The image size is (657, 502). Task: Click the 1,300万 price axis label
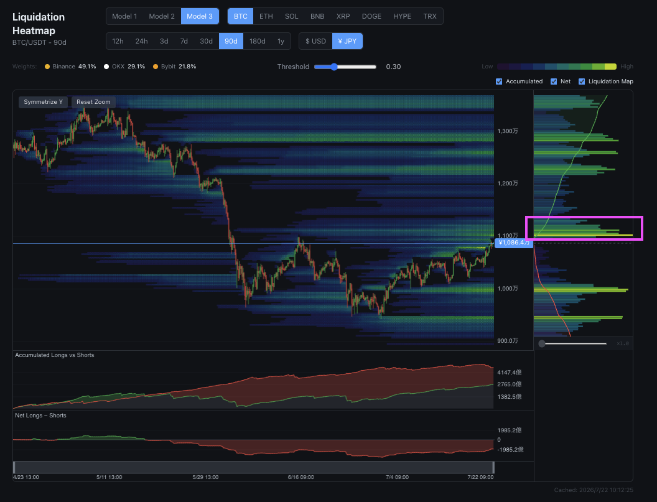508,131
